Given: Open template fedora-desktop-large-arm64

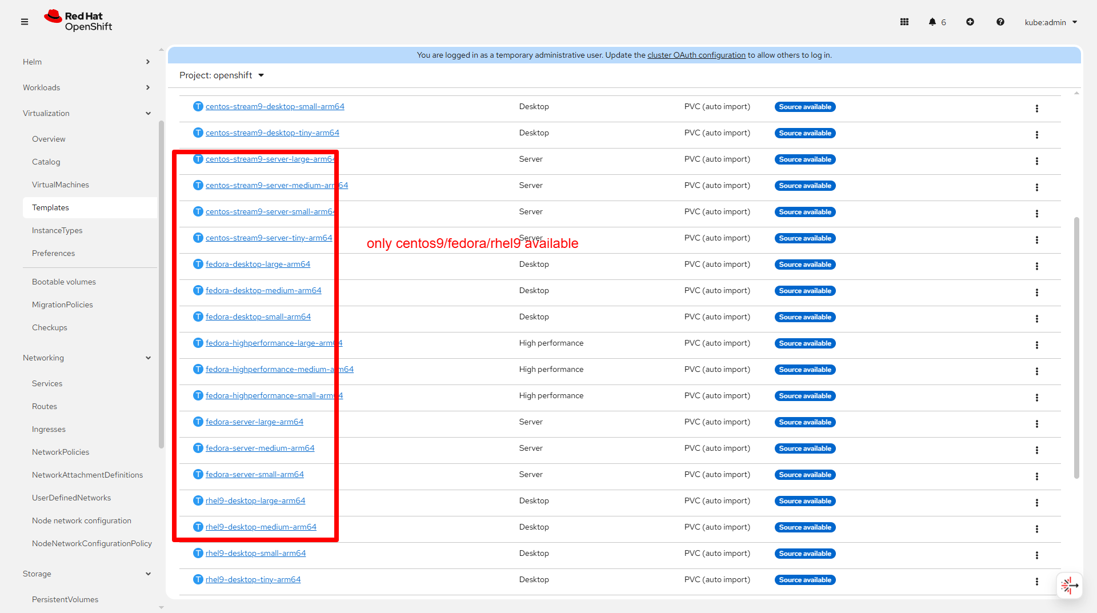Looking at the screenshot, I should click(x=258, y=264).
